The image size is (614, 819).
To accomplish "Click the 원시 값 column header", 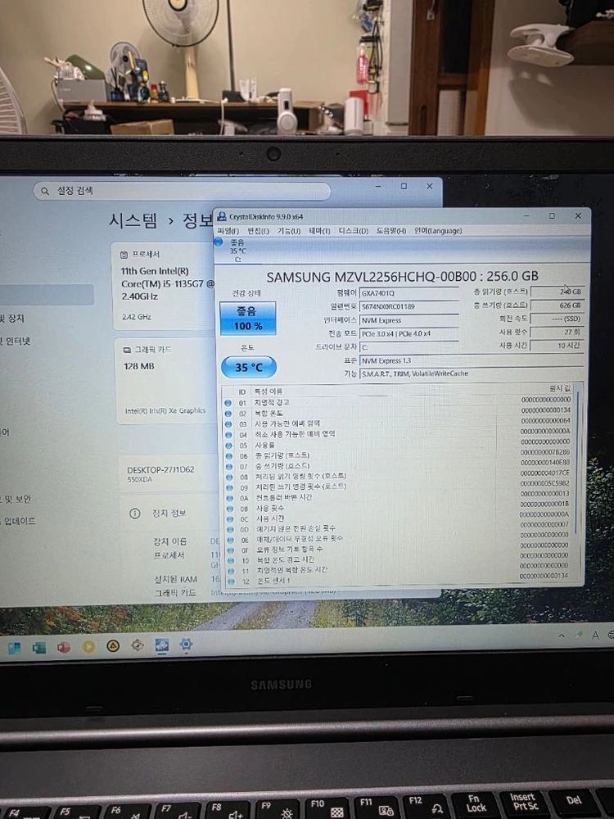I will [x=560, y=388].
